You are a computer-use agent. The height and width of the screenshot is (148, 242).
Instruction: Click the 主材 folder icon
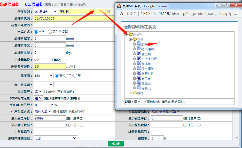(x=135, y=39)
